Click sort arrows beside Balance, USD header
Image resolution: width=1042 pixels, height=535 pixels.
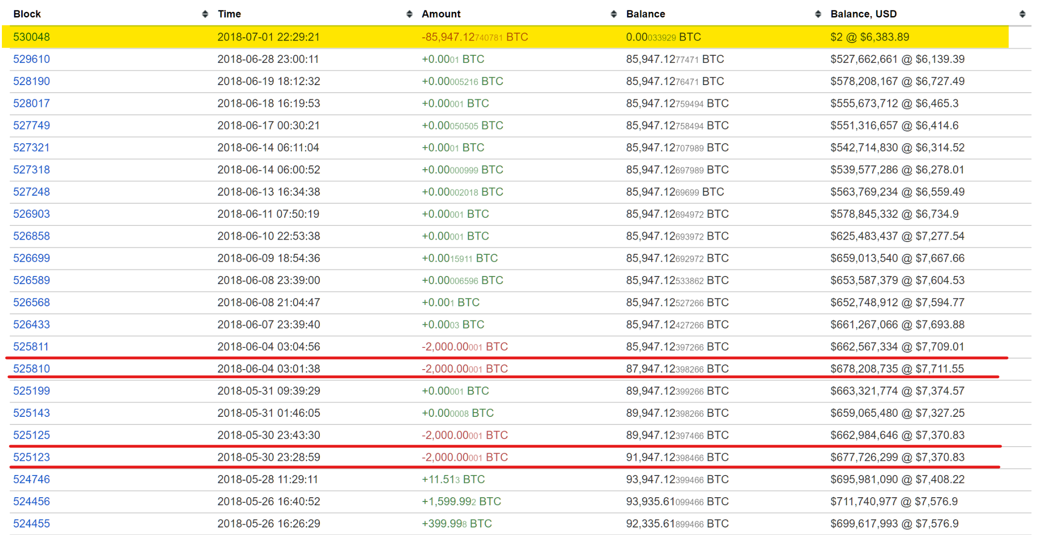[x=1022, y=14]
